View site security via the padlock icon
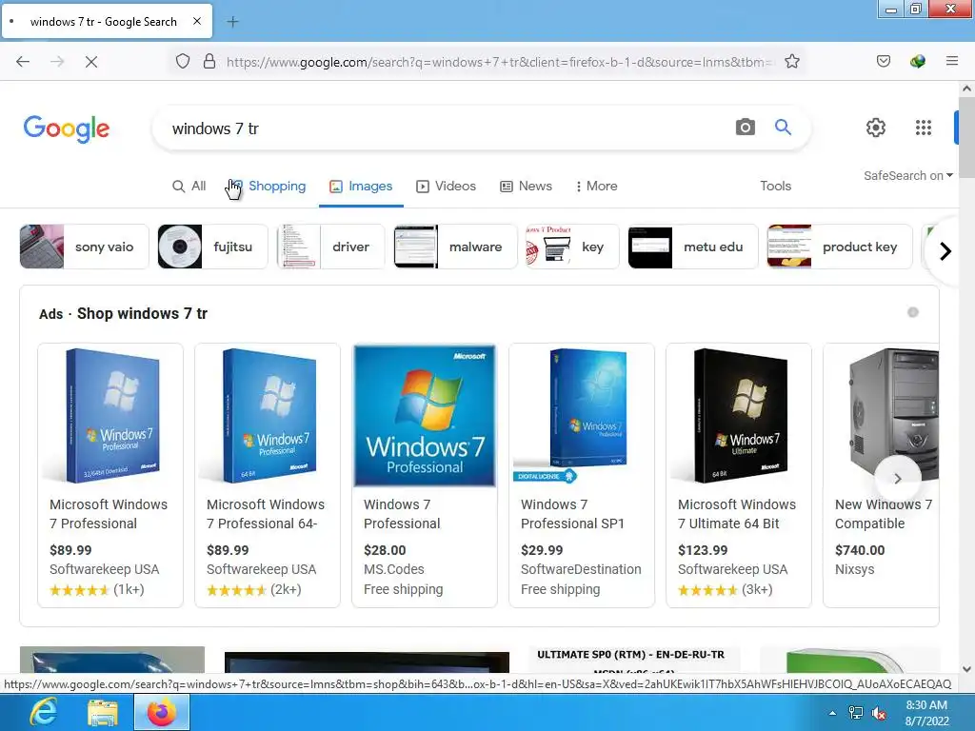Viewport: 975px width, 731px height. pyautogui.click(x=209, y=62)
